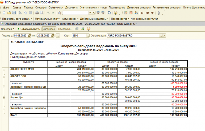Click the New document icon

click(x=4, y=13)
